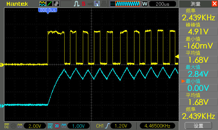
Task: Click the 峰峰值 peak-to-peak label
Action: click(193, 25)
